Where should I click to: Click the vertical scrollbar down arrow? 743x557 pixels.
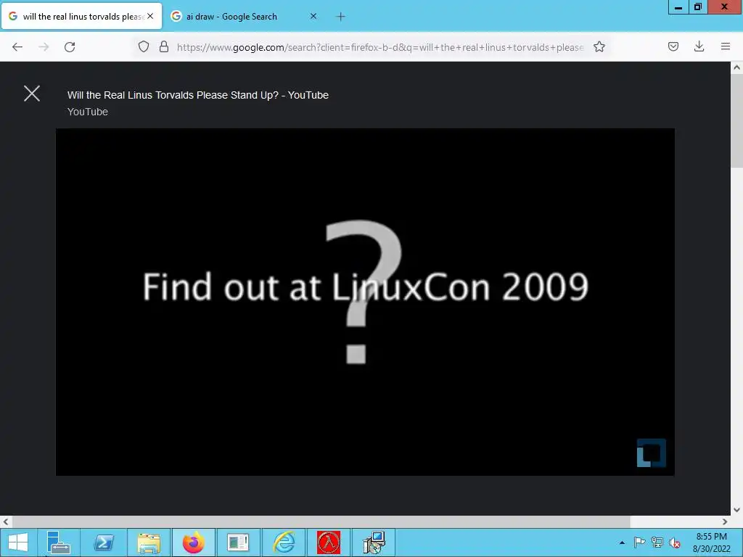pos(736,510)
